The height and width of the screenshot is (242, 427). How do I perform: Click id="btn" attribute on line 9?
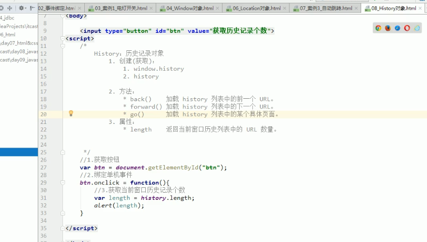pos(169,31)
